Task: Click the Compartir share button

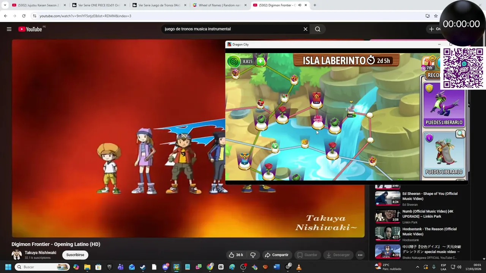Action: [x=276, y=255]
